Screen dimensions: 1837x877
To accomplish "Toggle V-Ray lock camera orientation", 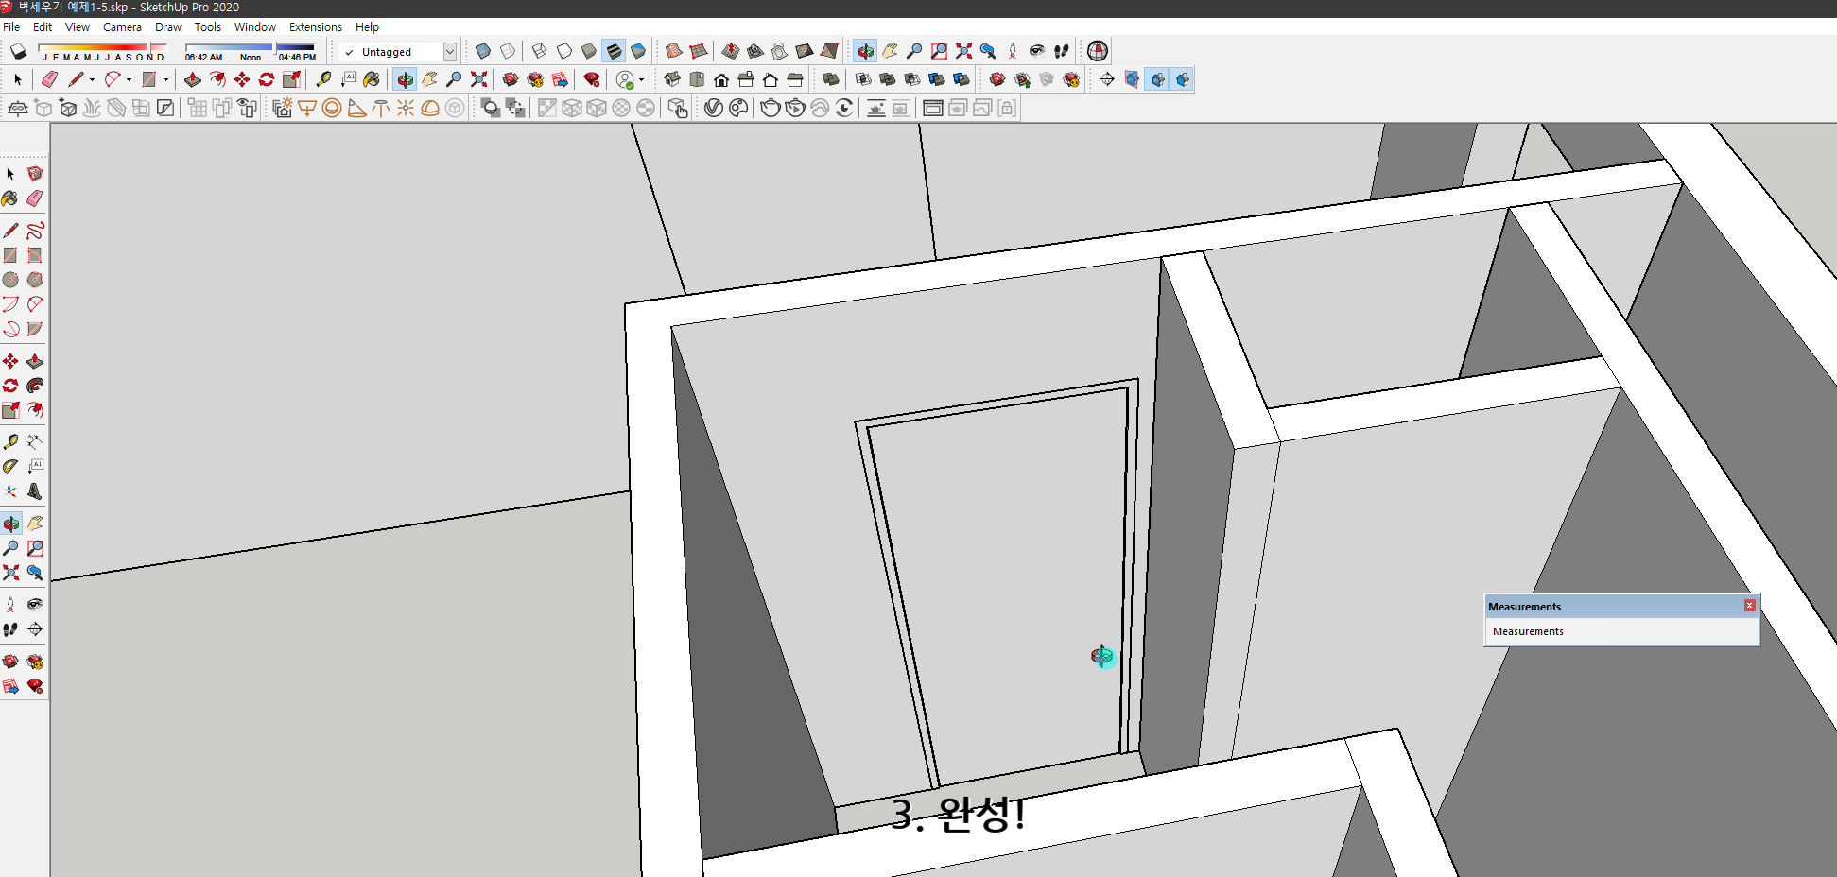I will click(x=1007, y=108).
